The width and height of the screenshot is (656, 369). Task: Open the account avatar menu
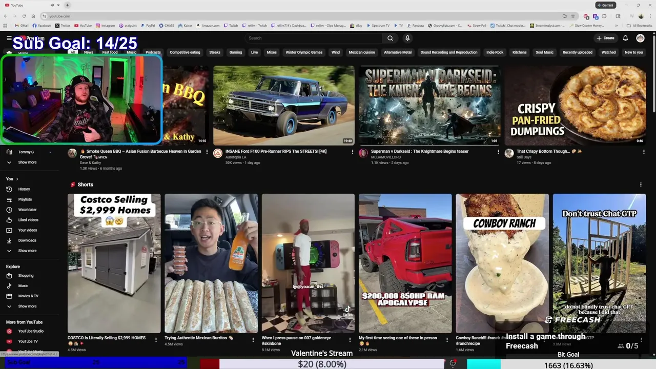coord(640,38)
